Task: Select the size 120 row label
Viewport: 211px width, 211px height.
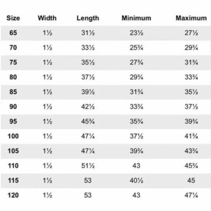Action: coord(13,195)
